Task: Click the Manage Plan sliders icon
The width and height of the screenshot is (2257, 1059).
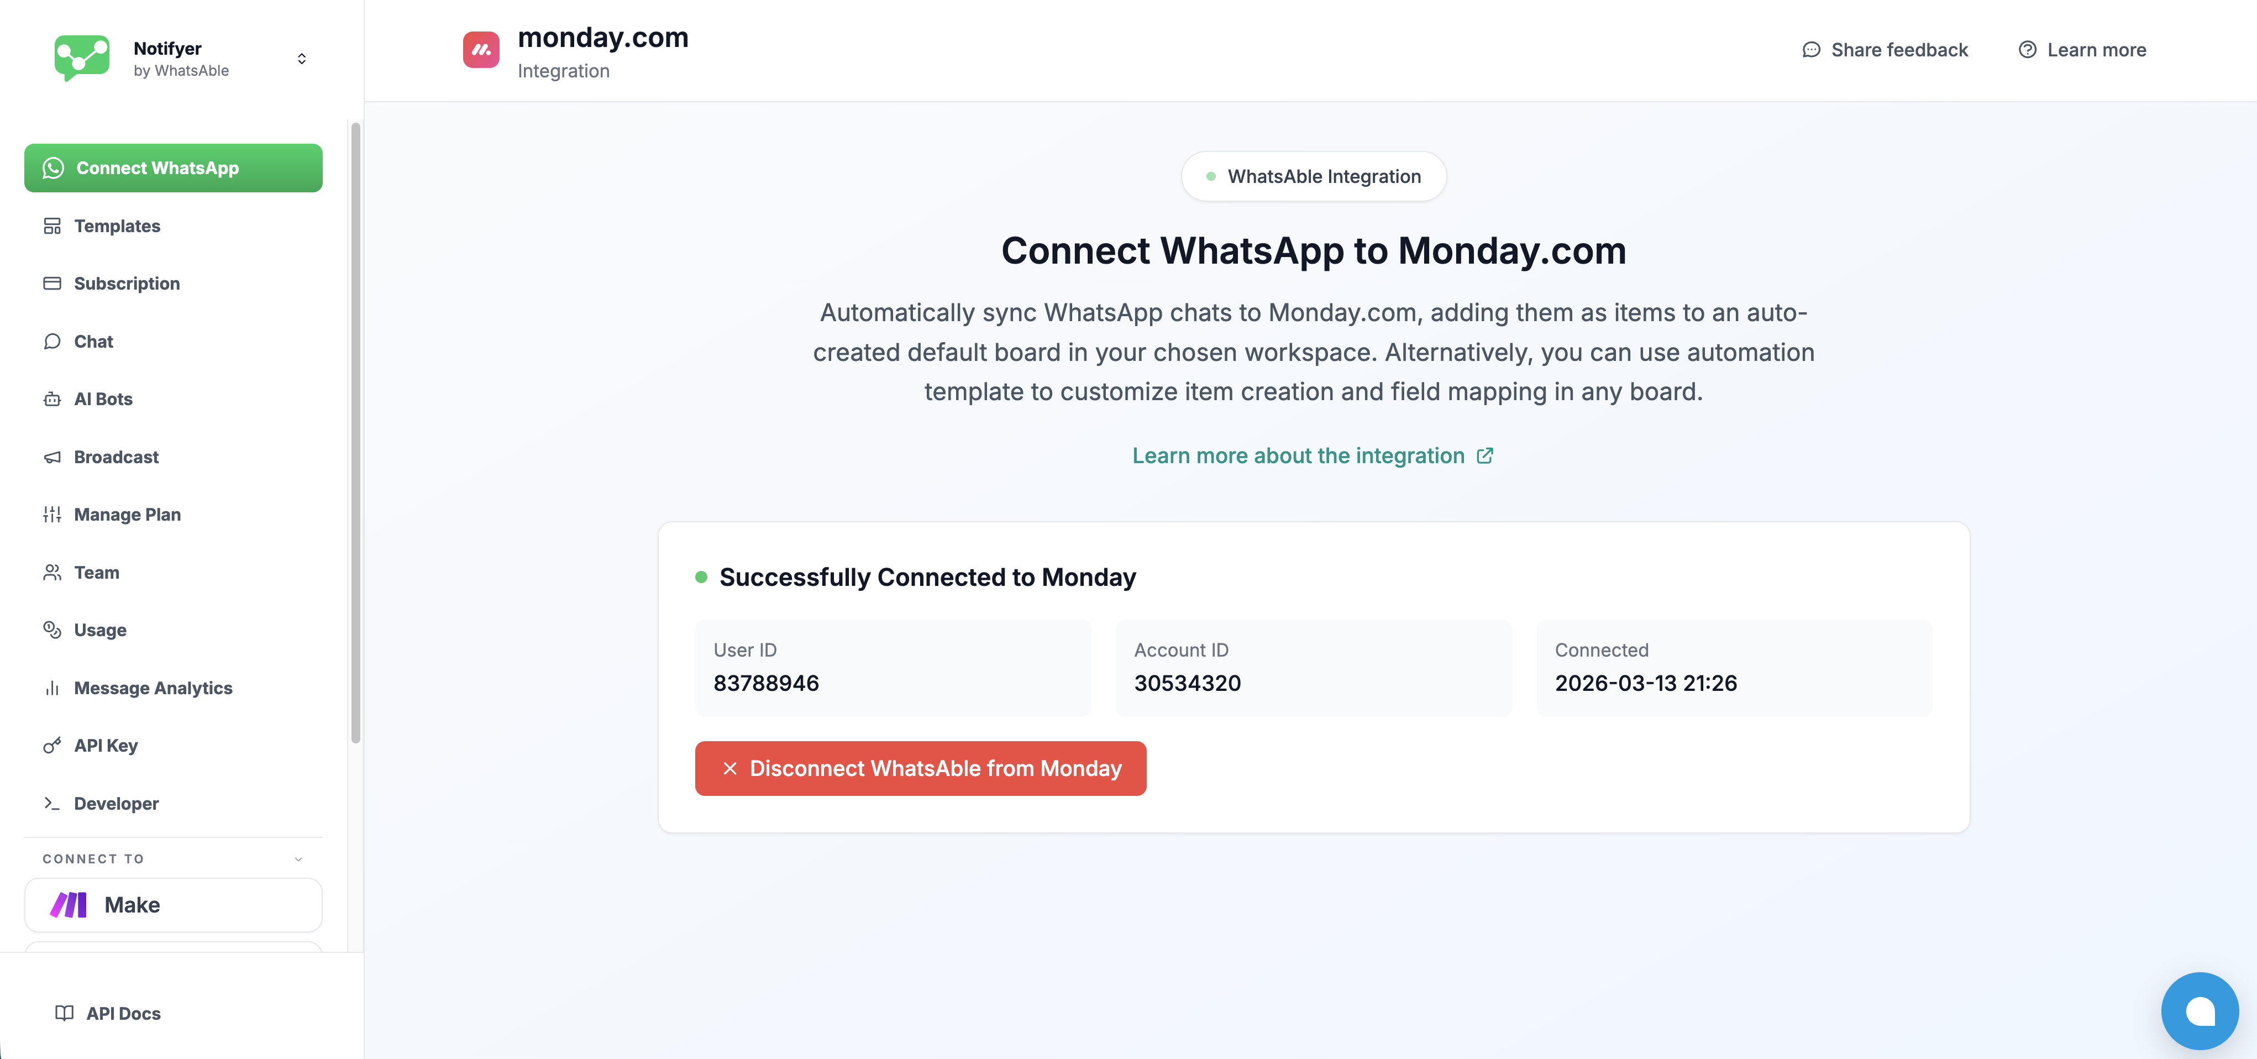Action: tap(53, 514)
